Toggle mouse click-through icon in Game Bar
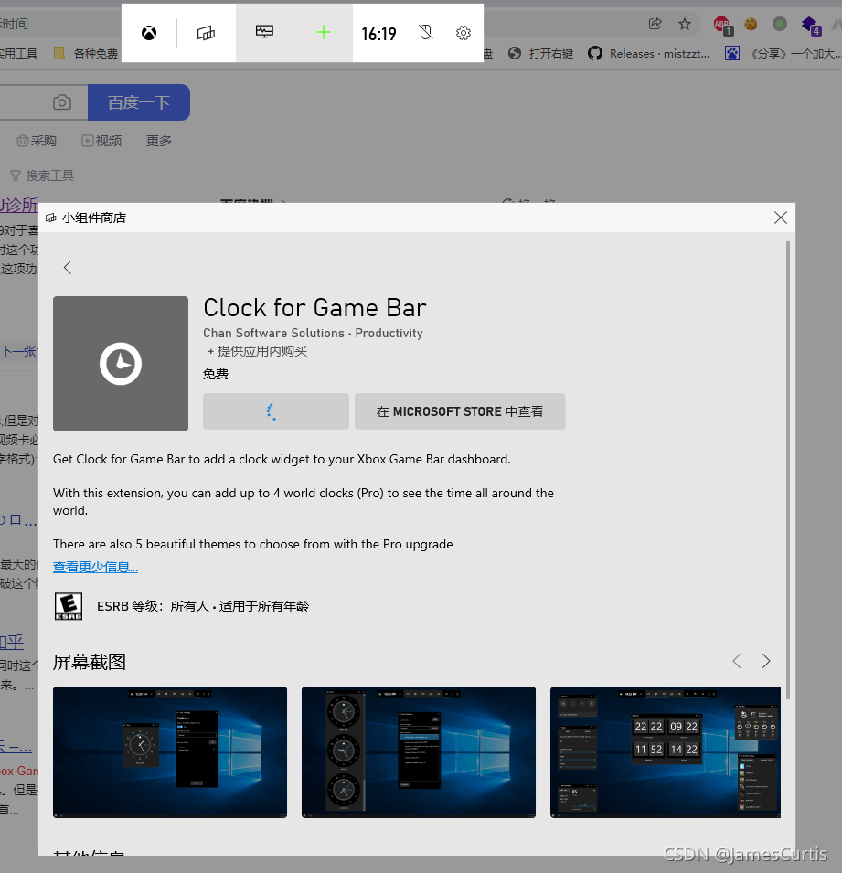842x873 pixels. pos(426,33)
